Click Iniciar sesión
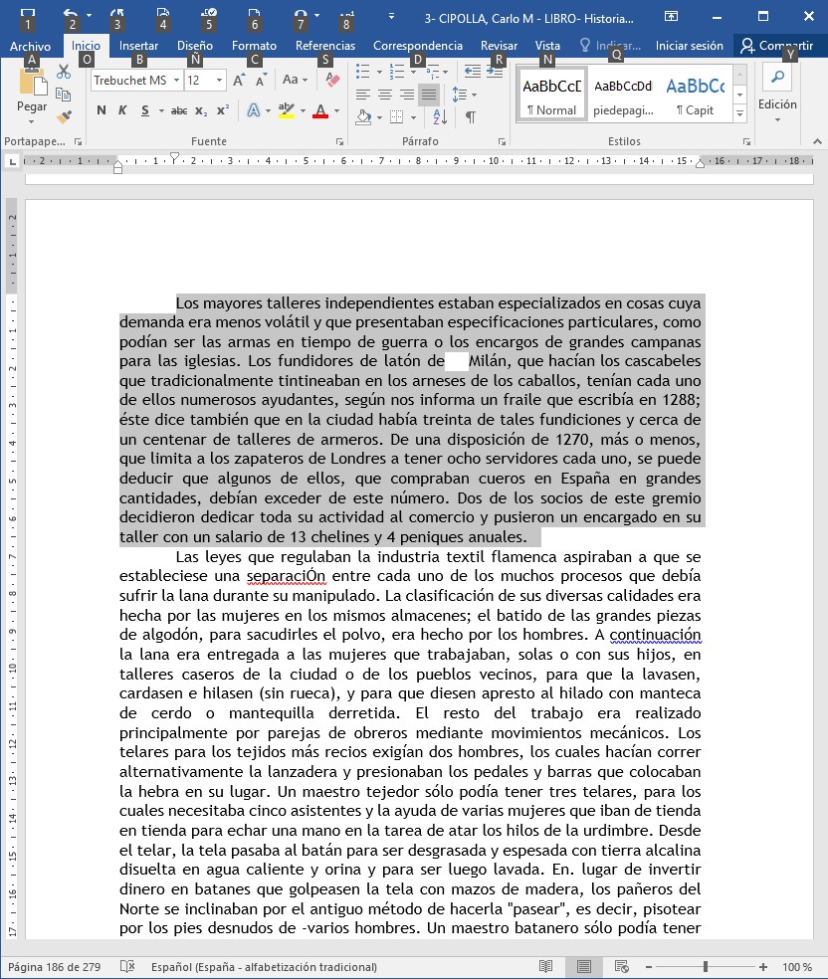Viewport: 828px width, 979px height. click(x=690, y=46)
